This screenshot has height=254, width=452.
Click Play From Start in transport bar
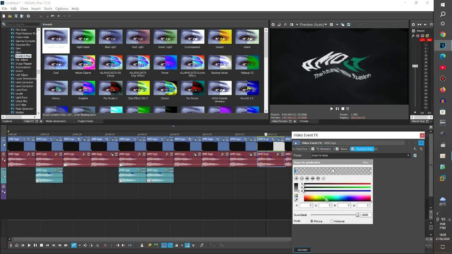[x=23, y=245]
